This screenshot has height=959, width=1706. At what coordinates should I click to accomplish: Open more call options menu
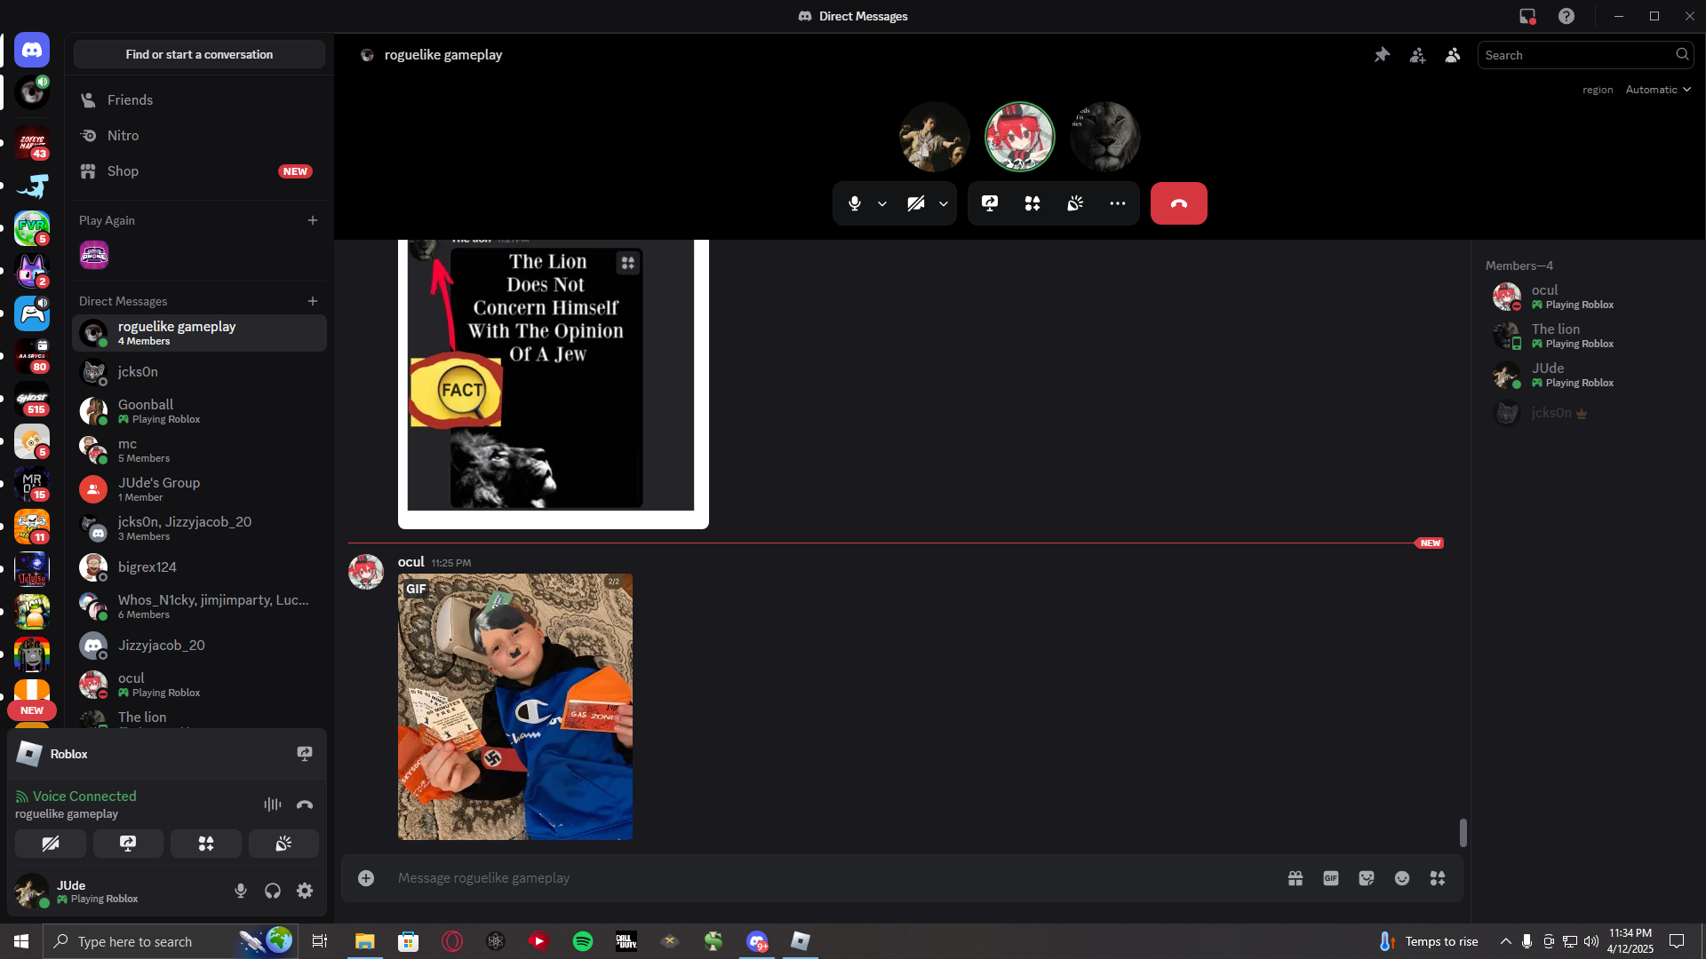(1118, 203)
